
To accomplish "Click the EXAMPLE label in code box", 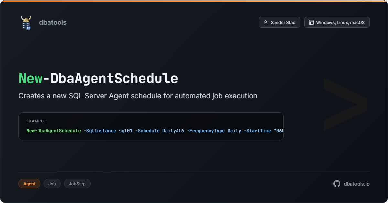I will tap(36, 121).
